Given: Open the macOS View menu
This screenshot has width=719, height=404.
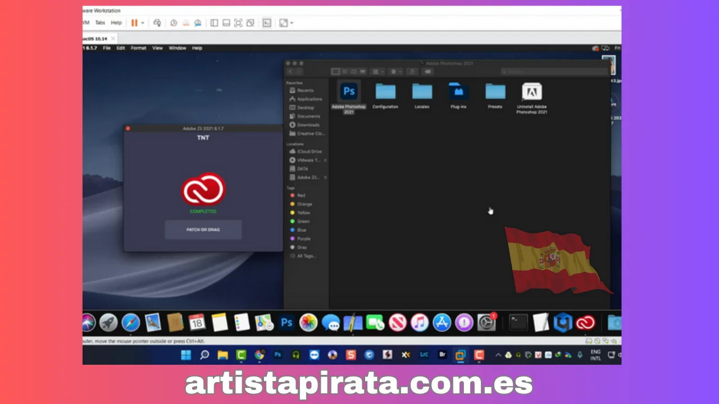Looking at the screenshot, I should 157,48.
